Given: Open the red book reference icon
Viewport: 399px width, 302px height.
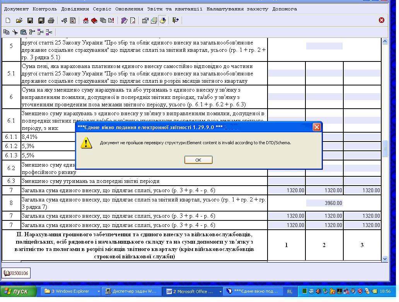Looking at the screenshot, I should (94, 20).
